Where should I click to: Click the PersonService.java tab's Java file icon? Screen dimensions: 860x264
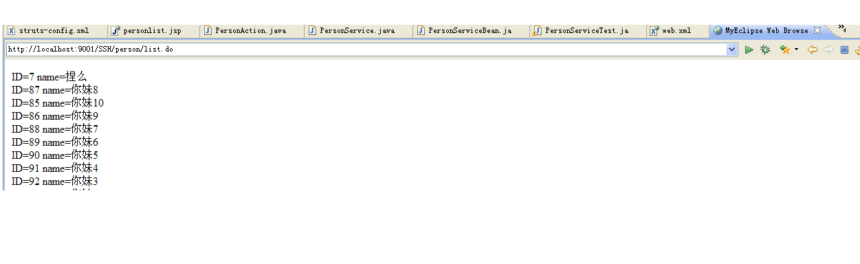click(x=312, y=31)
